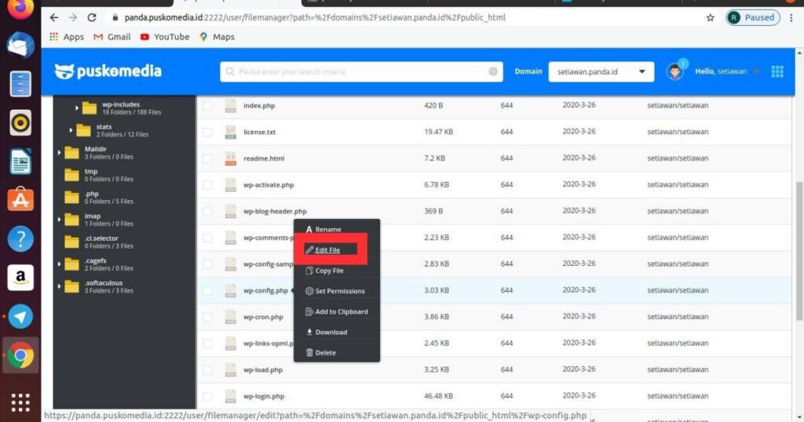
Task: Expand the wp-includes folder tree arrow
Action: [x=76, y=108]
